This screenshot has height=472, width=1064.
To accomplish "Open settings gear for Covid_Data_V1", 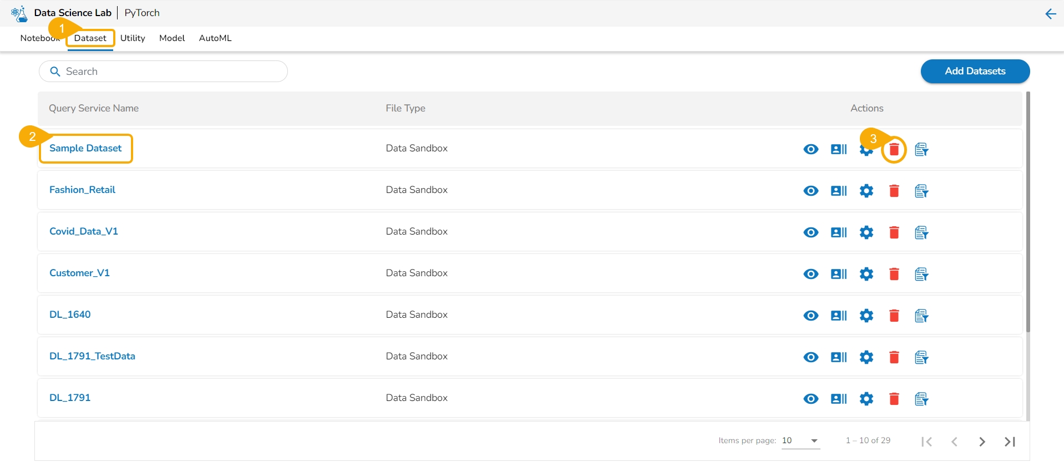I will coord(866,232).
